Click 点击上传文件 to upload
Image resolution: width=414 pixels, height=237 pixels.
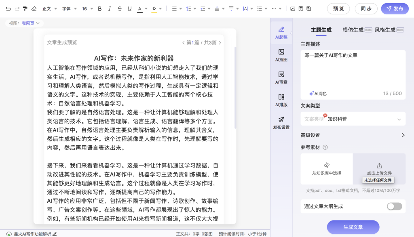(x=379, y=169)
